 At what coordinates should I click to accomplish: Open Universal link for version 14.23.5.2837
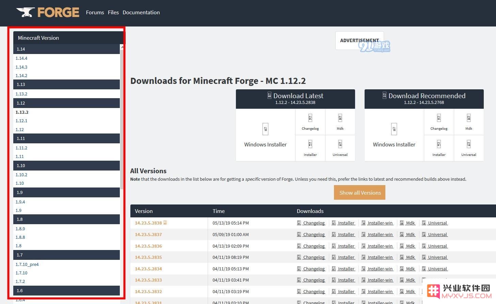(437, 234)
